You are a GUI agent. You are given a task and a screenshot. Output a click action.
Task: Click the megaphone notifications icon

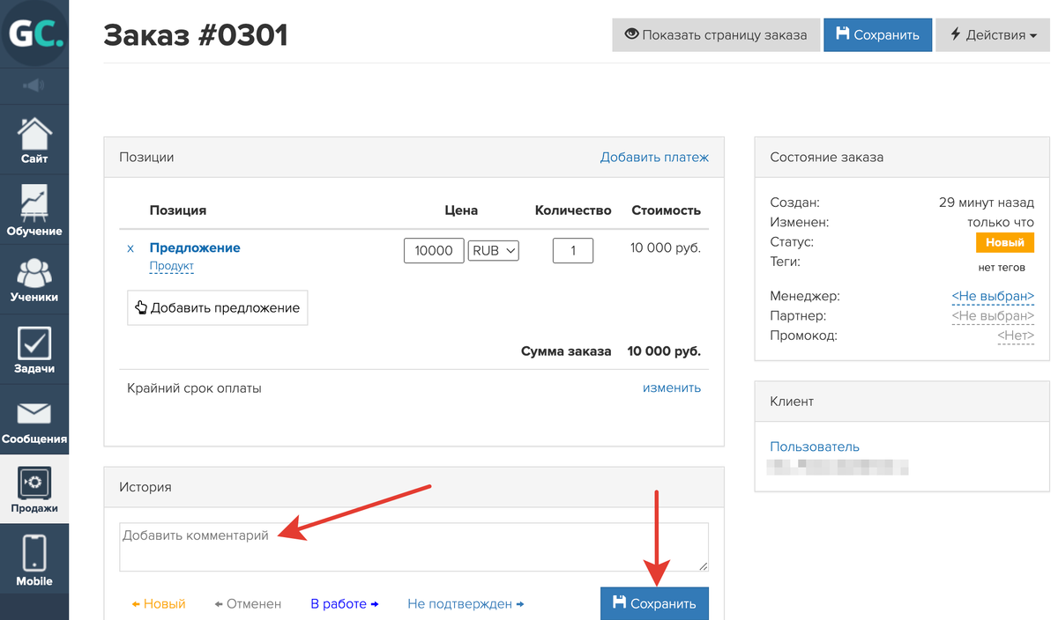tap(34, 85)
